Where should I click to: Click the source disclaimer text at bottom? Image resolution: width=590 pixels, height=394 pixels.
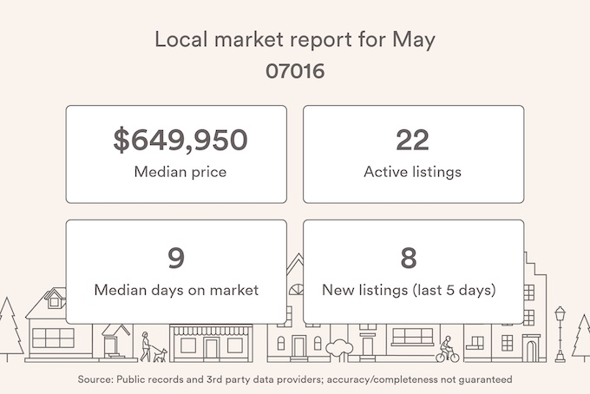[295, 379]
